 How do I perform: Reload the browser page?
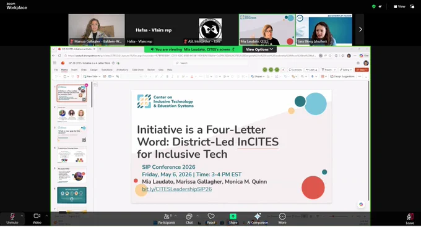pos(59,56)
